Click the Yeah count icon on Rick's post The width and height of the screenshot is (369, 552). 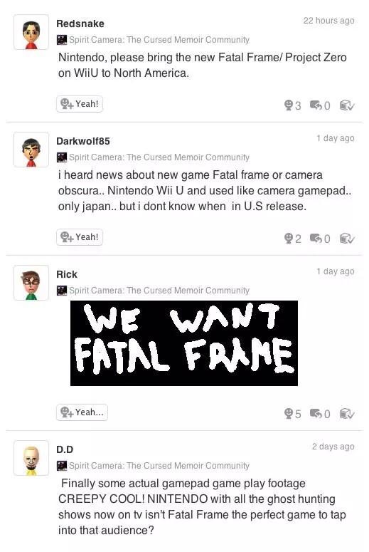[289, 413]
